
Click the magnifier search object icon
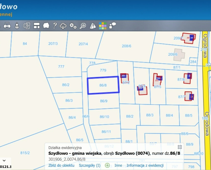tap(83, 26)
